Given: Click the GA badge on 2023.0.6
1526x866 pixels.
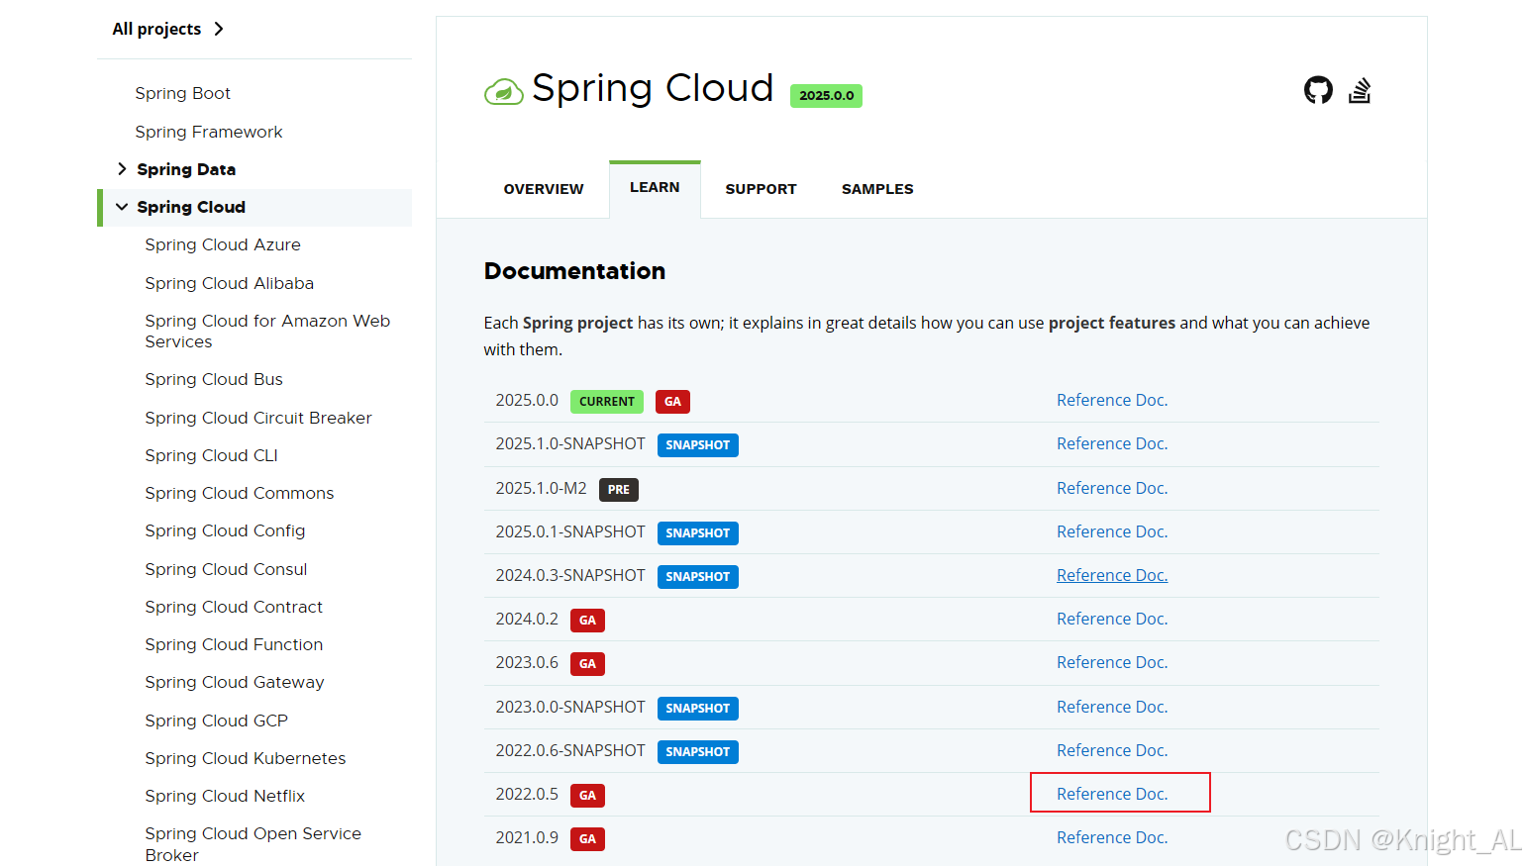Looking at the screenshot, I should [587, 664].
